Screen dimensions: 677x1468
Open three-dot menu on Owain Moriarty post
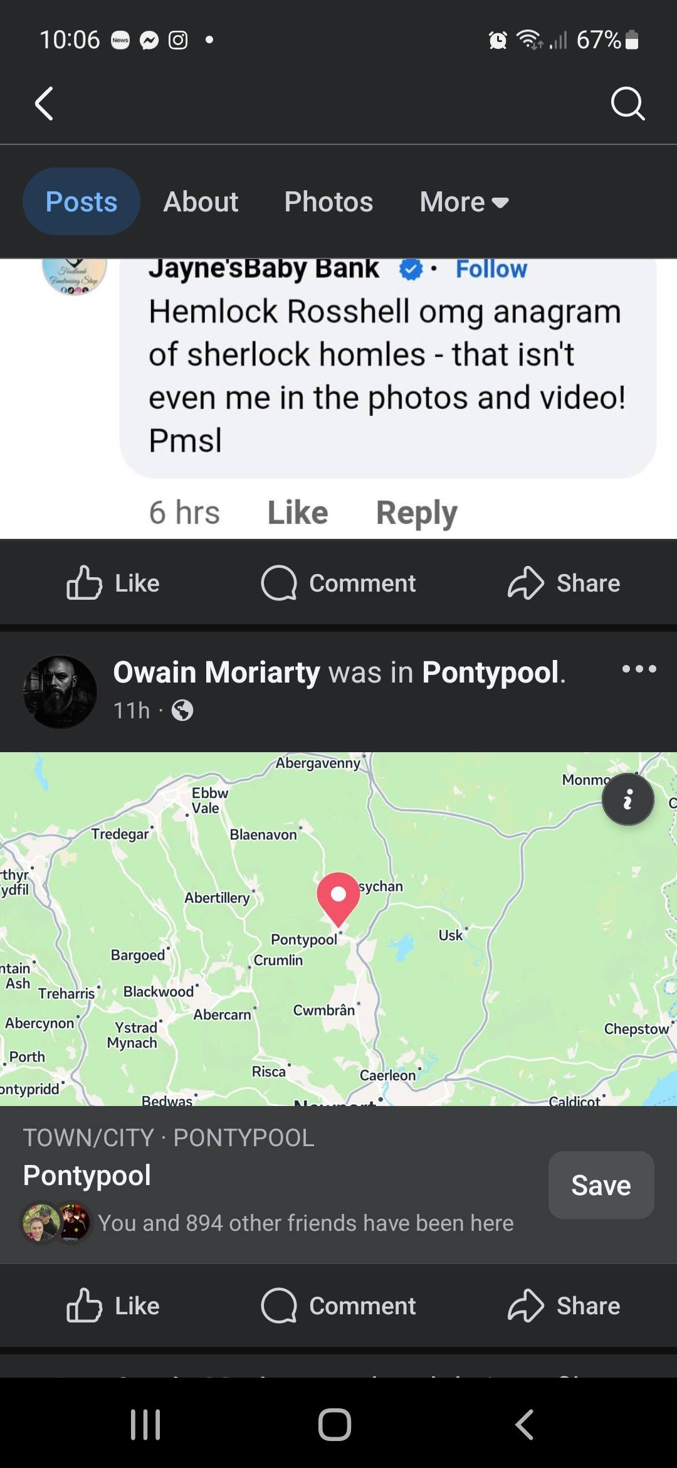pos(639,669)
